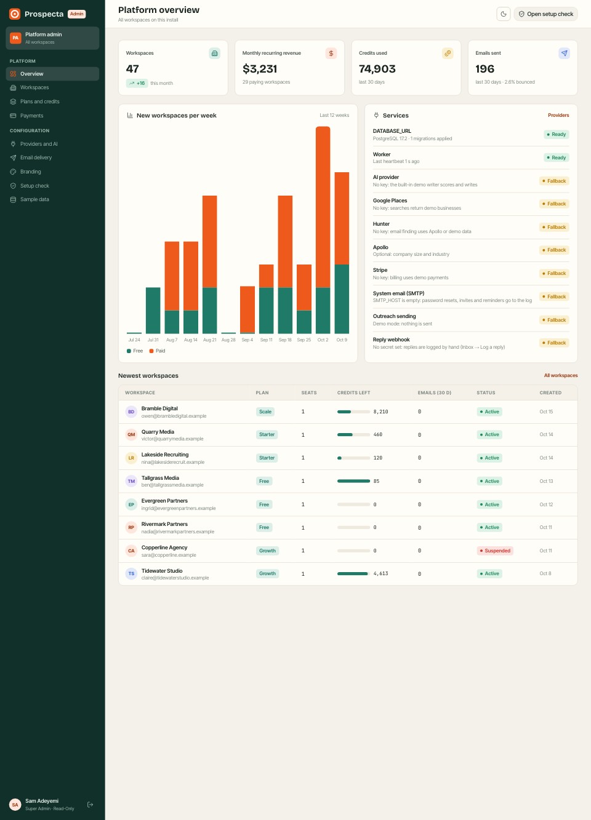The image size is (591, 820).
Task: Click the Workspaces card building icon
Action: point(214,54)
